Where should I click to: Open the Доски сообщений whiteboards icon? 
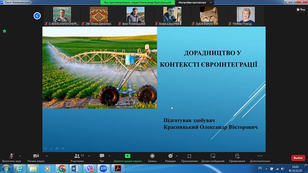coord(213,156)
